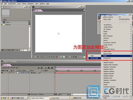Toggle hide shy layers in timeline
133x100 pixels.
(46, 68)
